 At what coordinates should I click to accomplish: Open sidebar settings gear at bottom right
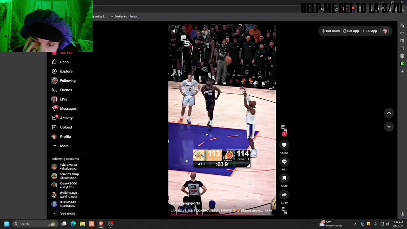click(x=402, y=214)
